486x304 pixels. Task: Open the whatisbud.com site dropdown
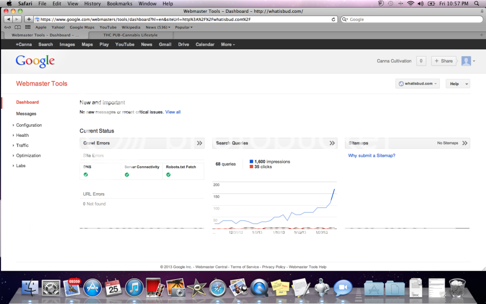[417, 84]
